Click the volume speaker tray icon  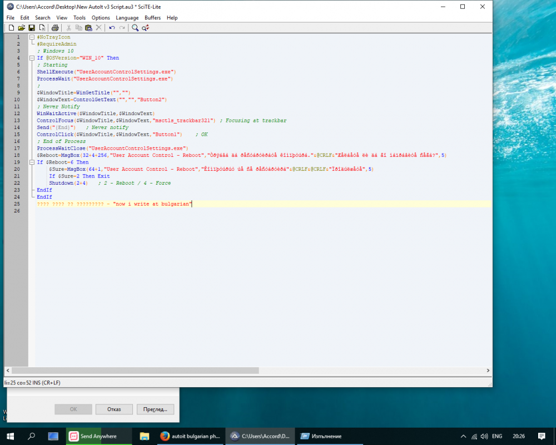(484, 437)
